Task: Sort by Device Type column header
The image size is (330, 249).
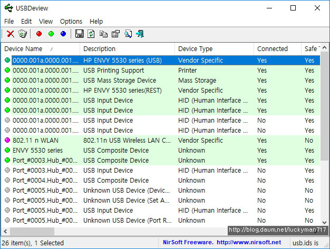Action: (x=214, y=49)
